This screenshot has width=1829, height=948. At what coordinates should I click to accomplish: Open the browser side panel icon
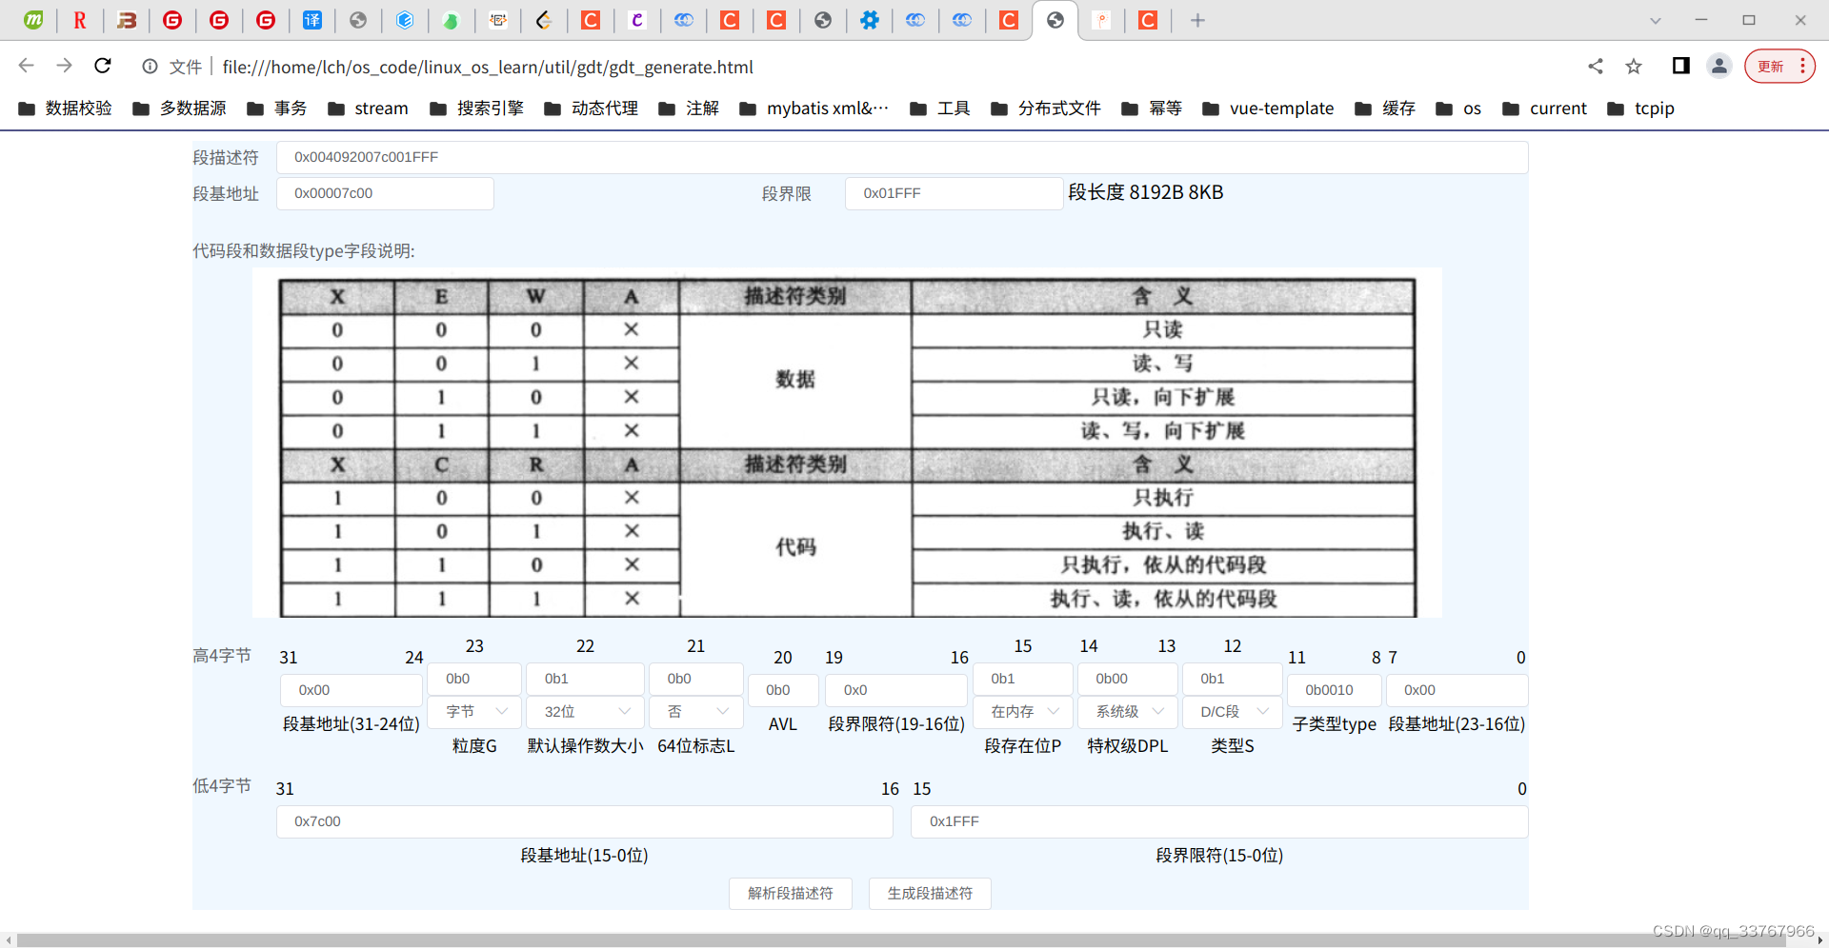[1681, 66]
